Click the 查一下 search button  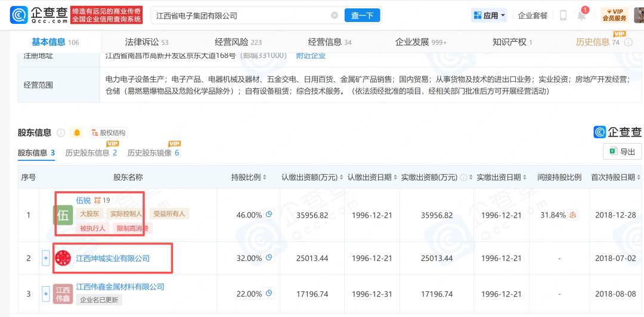[x=363, y=15]
